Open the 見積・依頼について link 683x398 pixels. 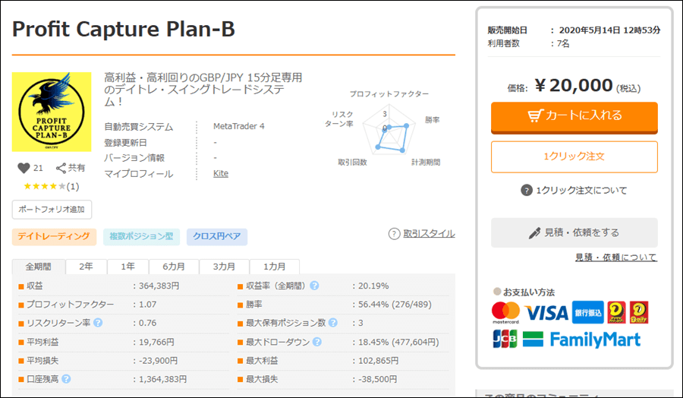click(x=615, y=257)
